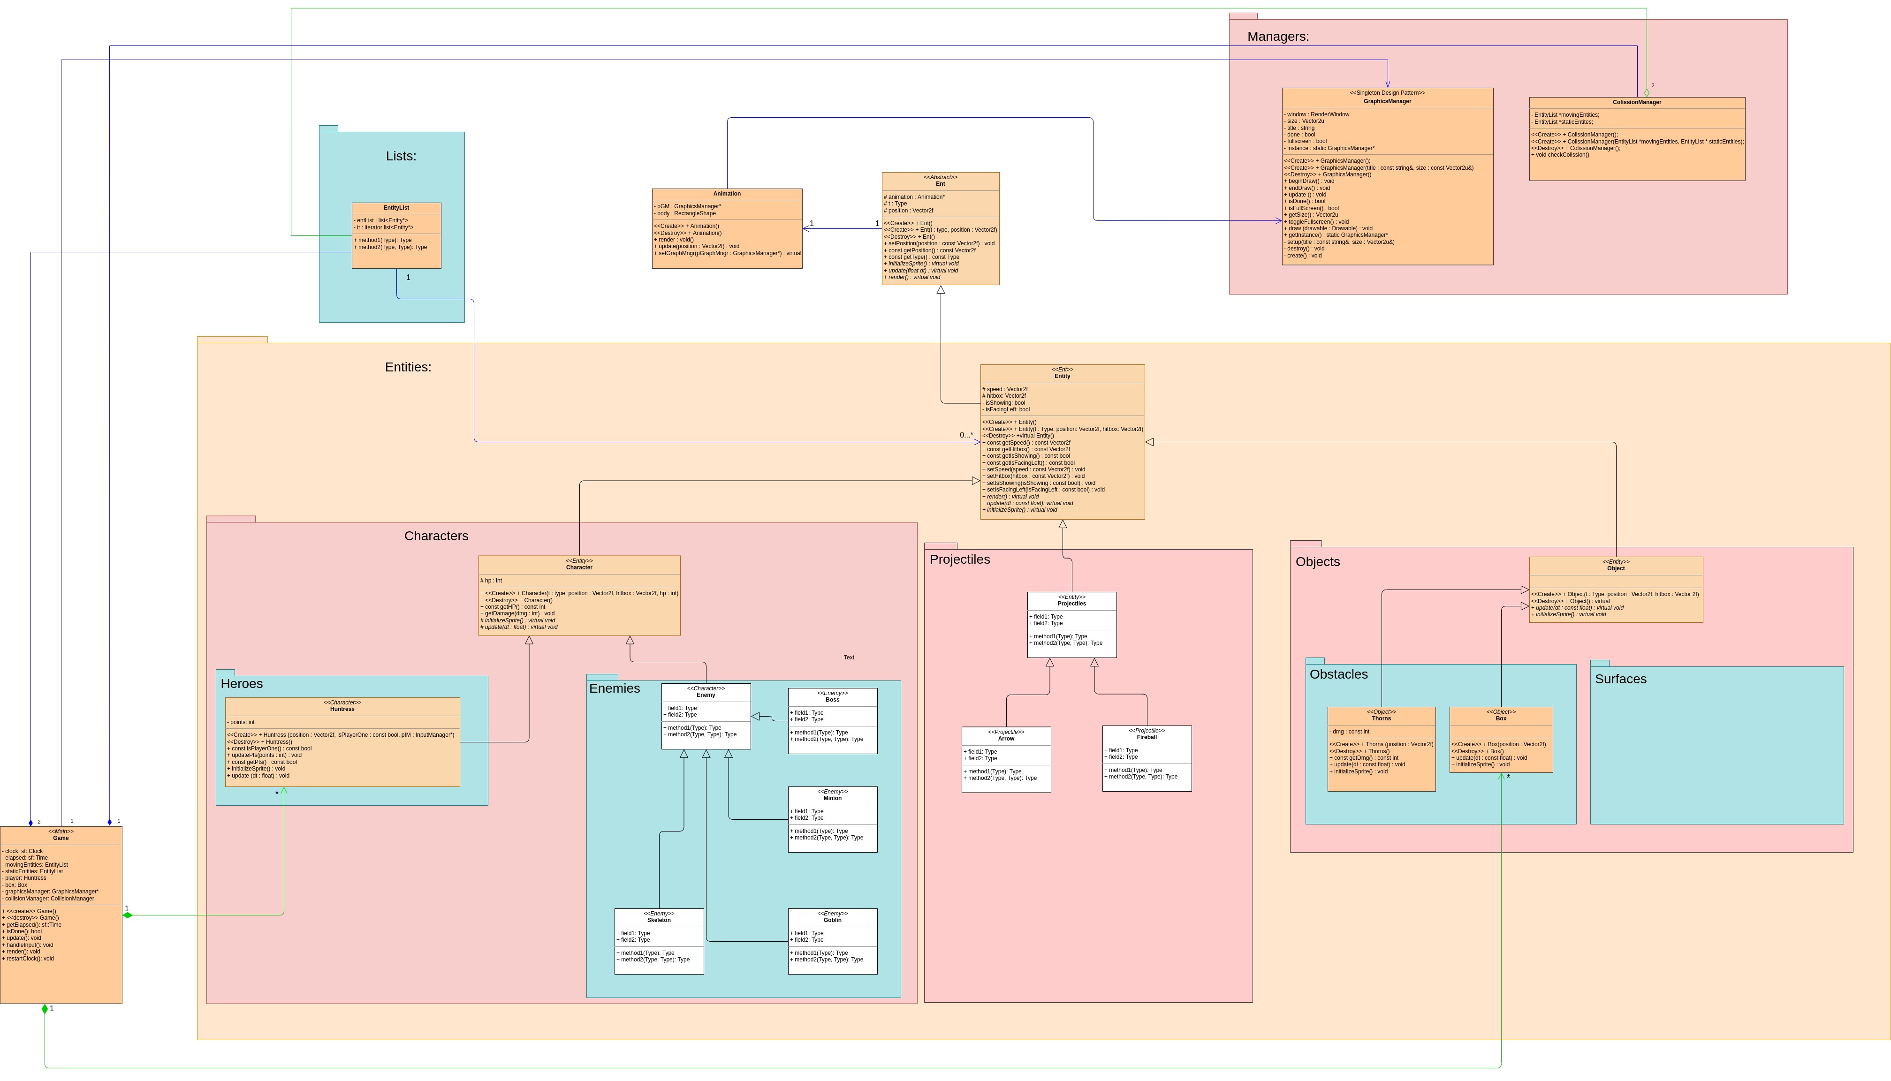Screen dimensions: 1891x1081
Task: Select the Arrow class title
Action: tap(1006, 739)
